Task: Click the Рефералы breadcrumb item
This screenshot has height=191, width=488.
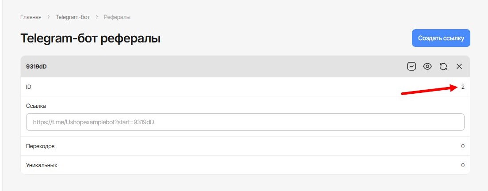Action: tap(117, 17)
